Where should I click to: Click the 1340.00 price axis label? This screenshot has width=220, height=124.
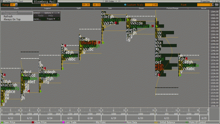(214, 50)
